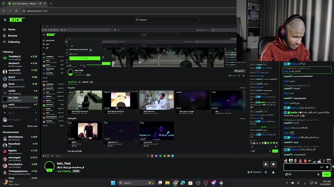Open Browse in the sidebar

[13, 36]
